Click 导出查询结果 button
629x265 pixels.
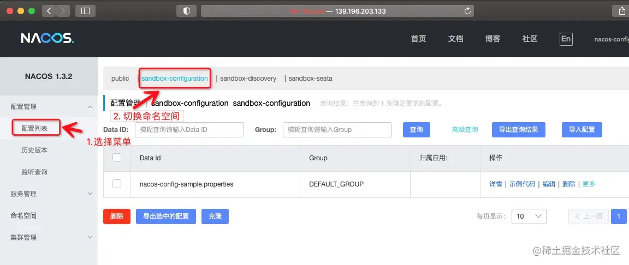click(519, 130)
